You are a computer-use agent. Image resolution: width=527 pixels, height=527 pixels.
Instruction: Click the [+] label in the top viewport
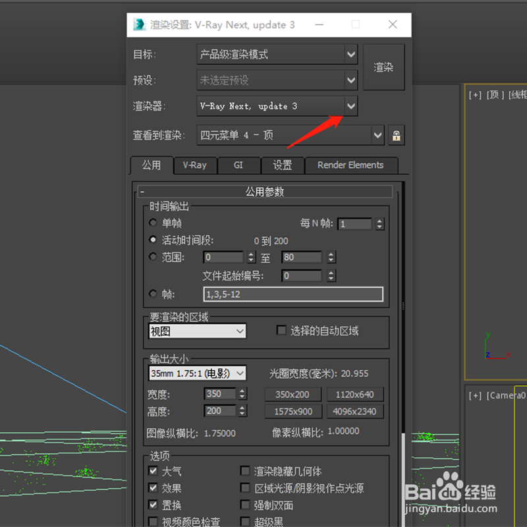475,95
